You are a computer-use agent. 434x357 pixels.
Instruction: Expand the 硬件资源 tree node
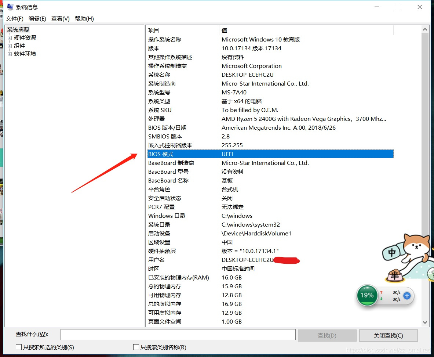coord(10,38)
